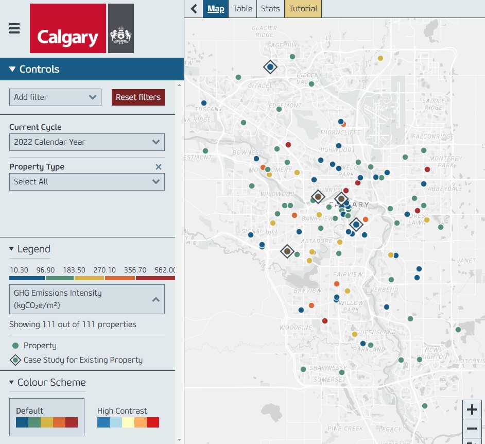Switch to the Table tab

click(242, 8)
